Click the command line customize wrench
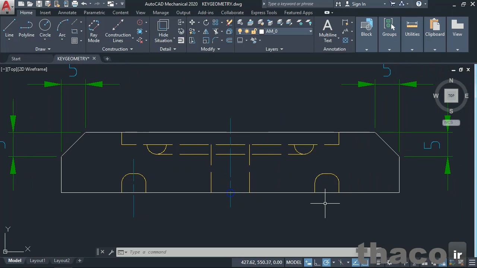The height and width of the screenshot is (268, 477). click(111, 252)
